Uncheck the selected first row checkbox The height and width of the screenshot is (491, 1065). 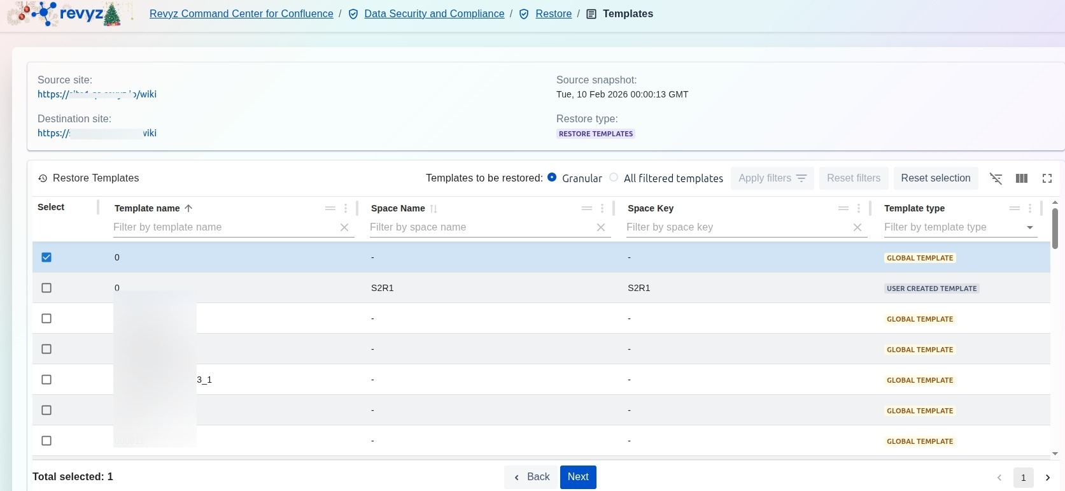[46, 257]
